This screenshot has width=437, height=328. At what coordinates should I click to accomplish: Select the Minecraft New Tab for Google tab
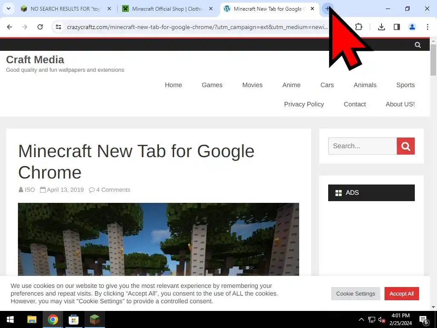click(x=265, y=9)
